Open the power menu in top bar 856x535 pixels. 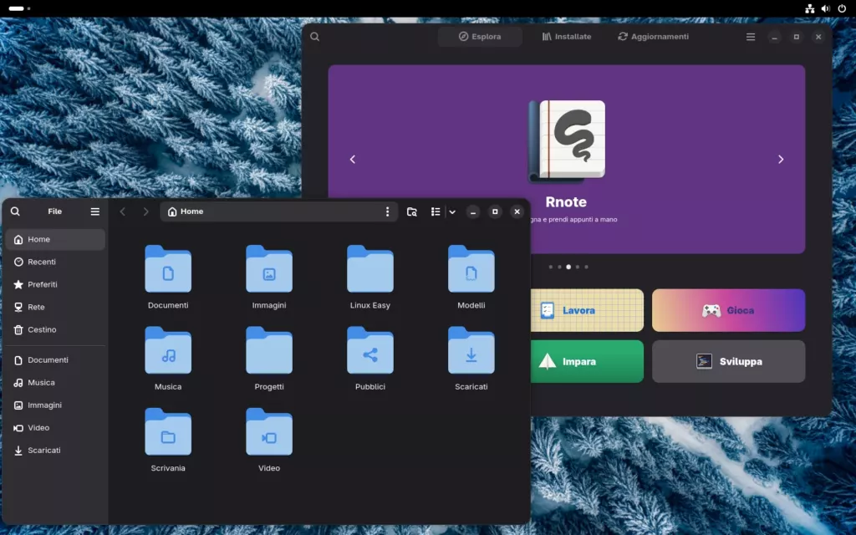[843, 8]
